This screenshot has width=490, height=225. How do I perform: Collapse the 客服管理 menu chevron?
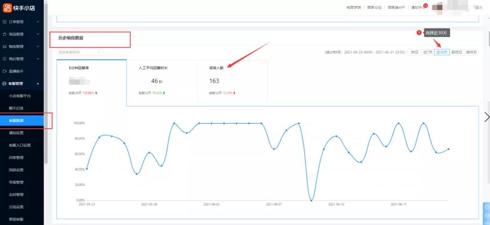pos(38,84)
